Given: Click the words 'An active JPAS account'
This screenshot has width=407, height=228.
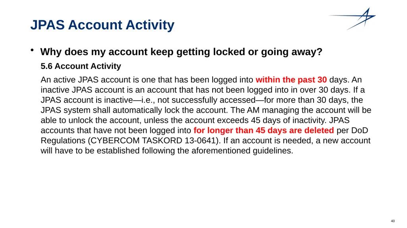Looking at the screenshot, I should pyautogui.click(x=85, y=80).
